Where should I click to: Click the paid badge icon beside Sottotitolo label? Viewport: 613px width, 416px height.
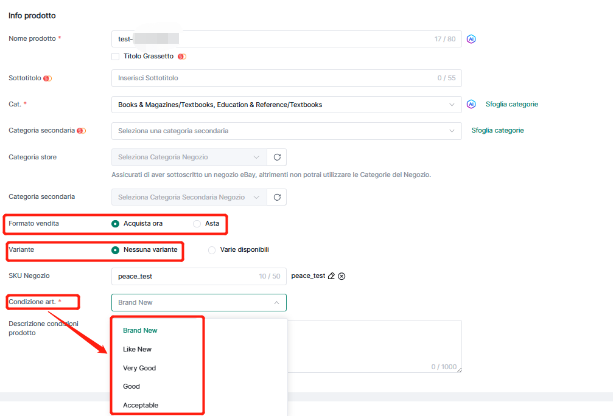pos(47,78)
